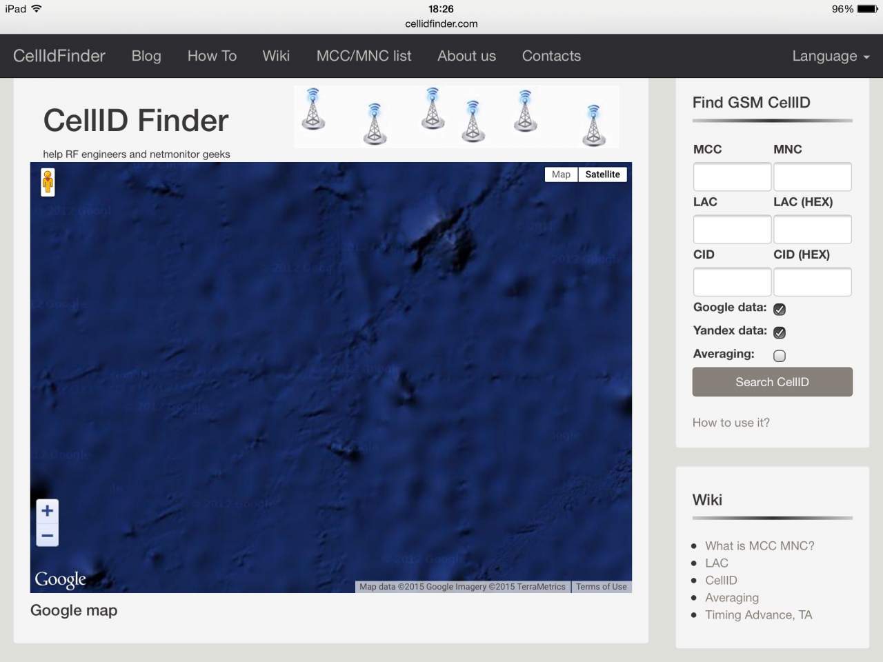Switch the map to Satellite view
This screenshot has height=662, width=883.
click(x=603, y=174)
